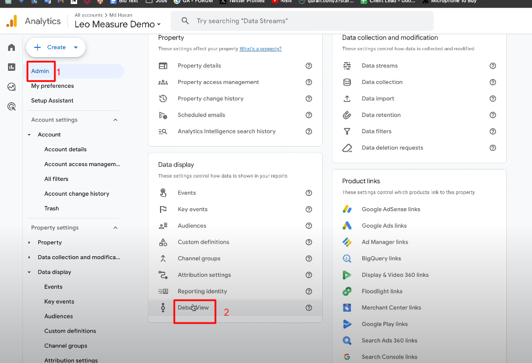532x363 pixels.
Task: Expand the Property tree item
Action: pyautogui.click(x=30, y=243)
